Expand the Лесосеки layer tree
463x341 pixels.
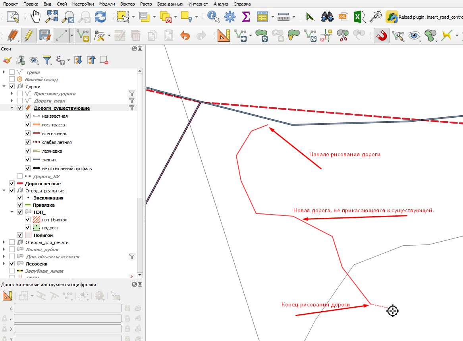(4, 263)
